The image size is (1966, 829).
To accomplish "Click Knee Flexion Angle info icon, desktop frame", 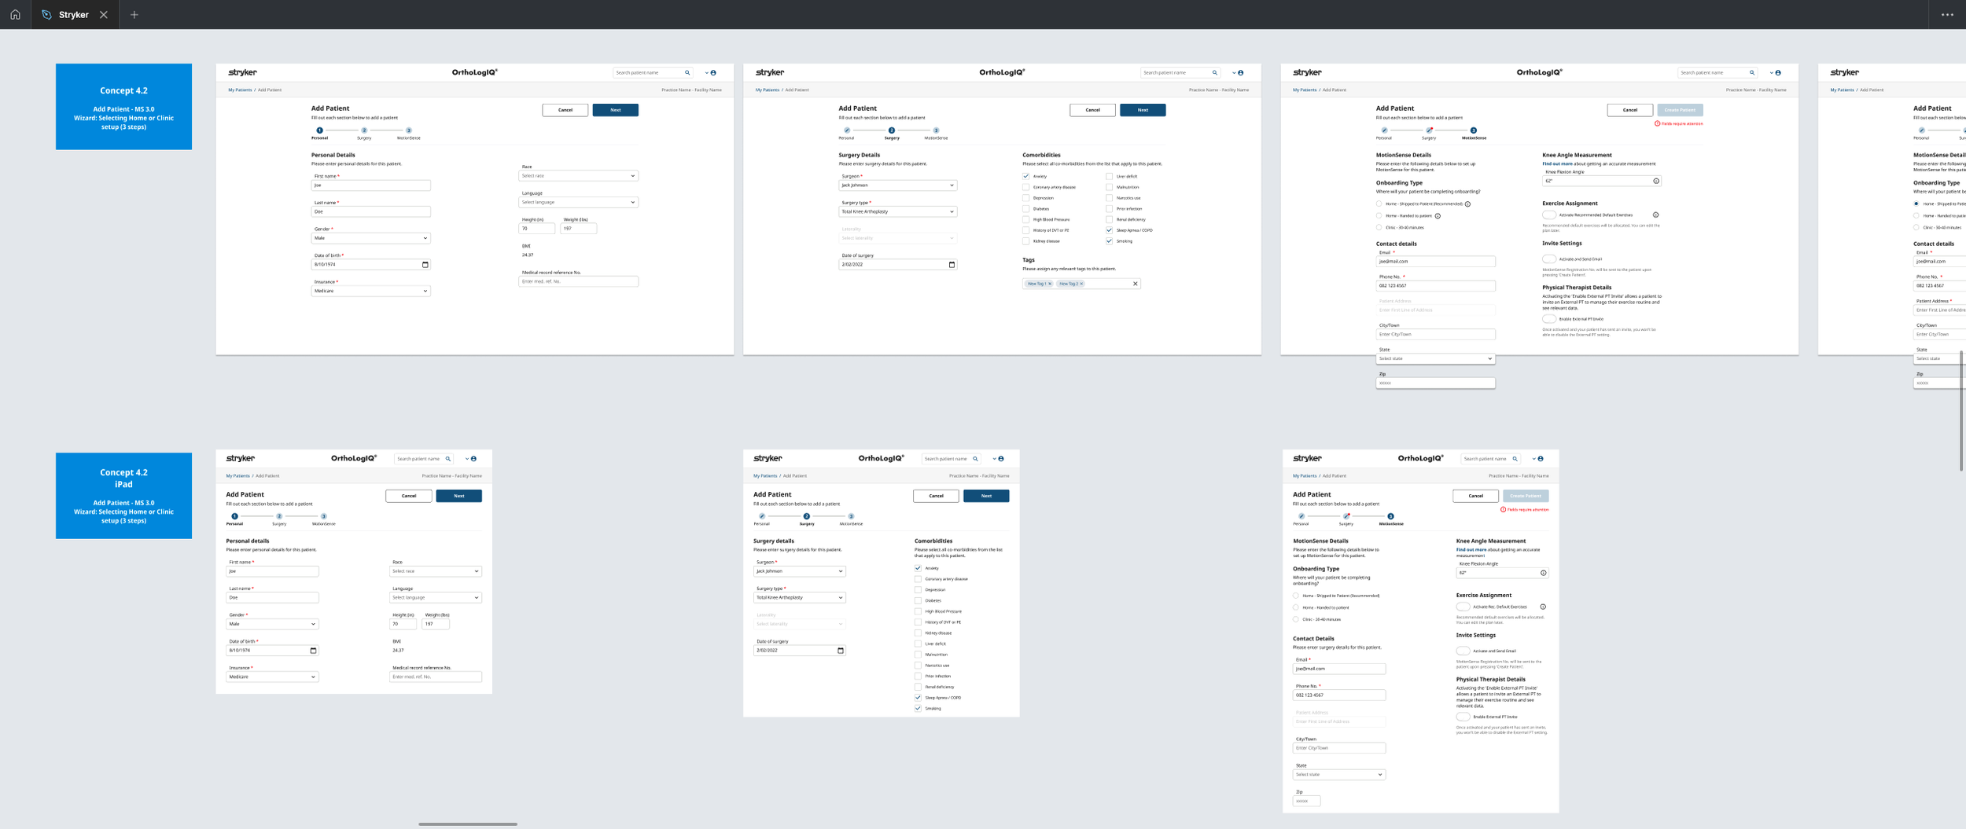I will coord(1656,181).
